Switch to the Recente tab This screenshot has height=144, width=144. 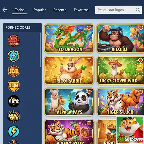point(60,10)
